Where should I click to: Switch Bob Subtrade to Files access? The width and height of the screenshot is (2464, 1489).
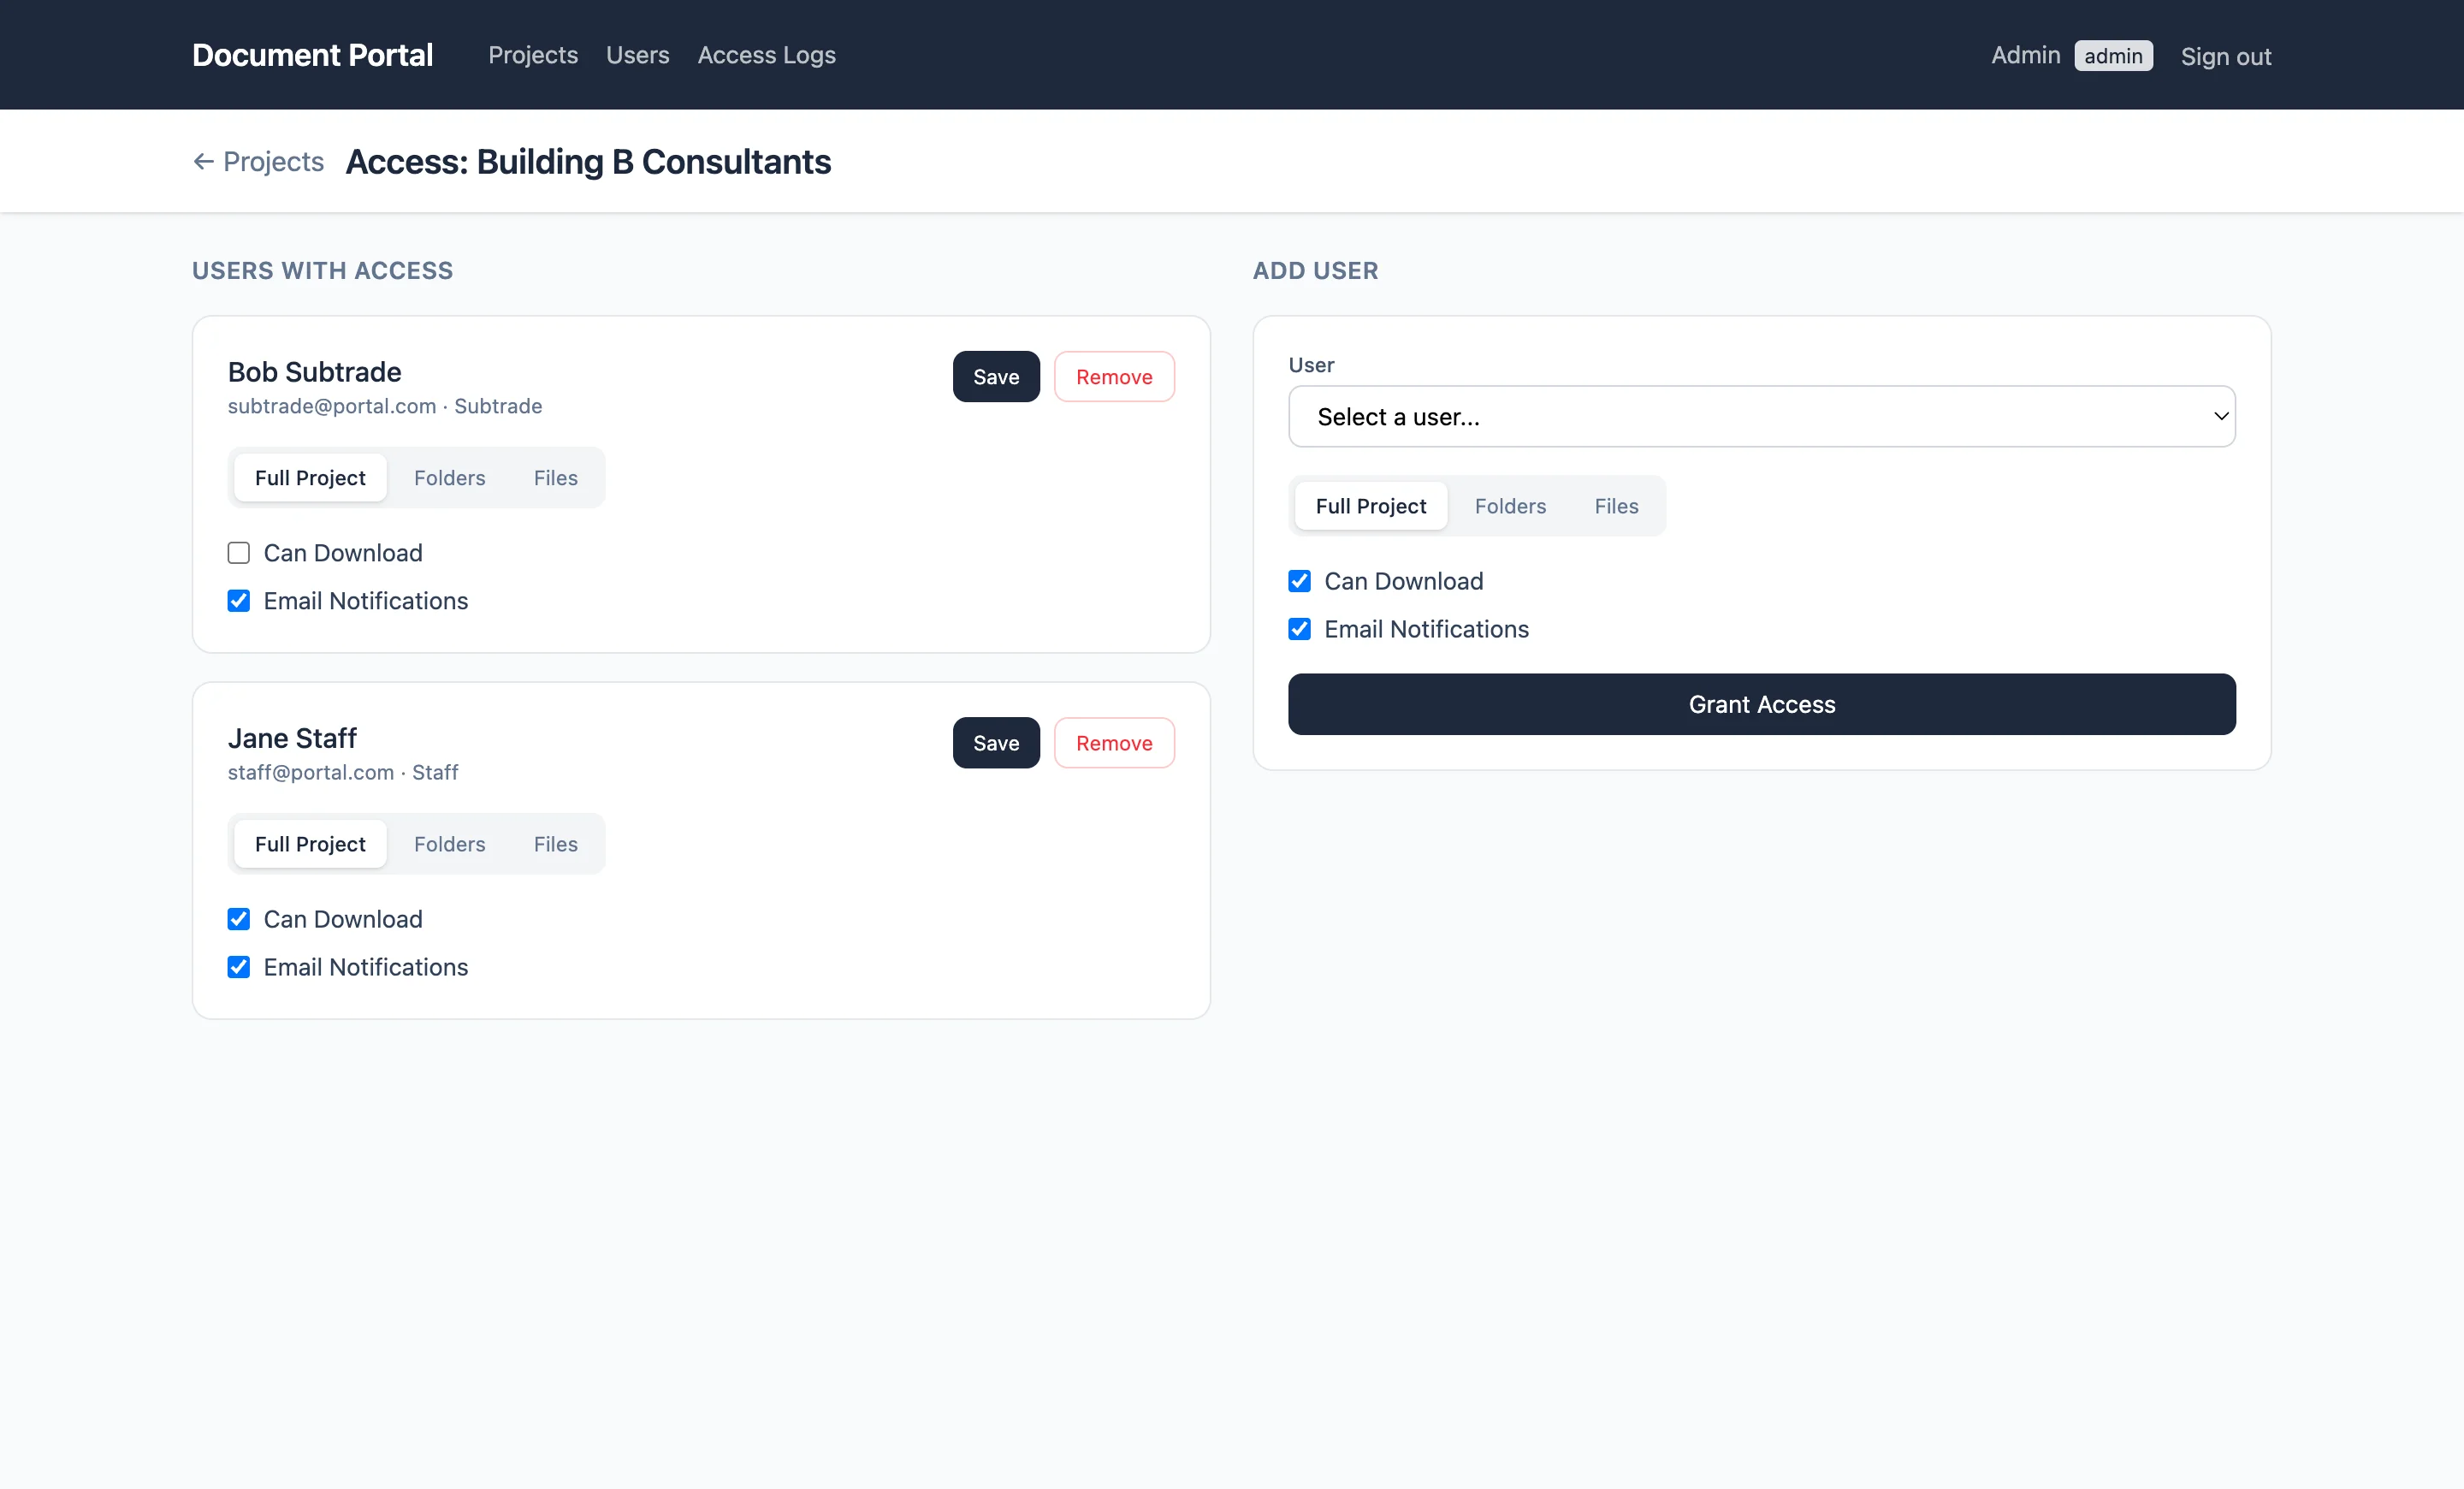coord(554,477)
